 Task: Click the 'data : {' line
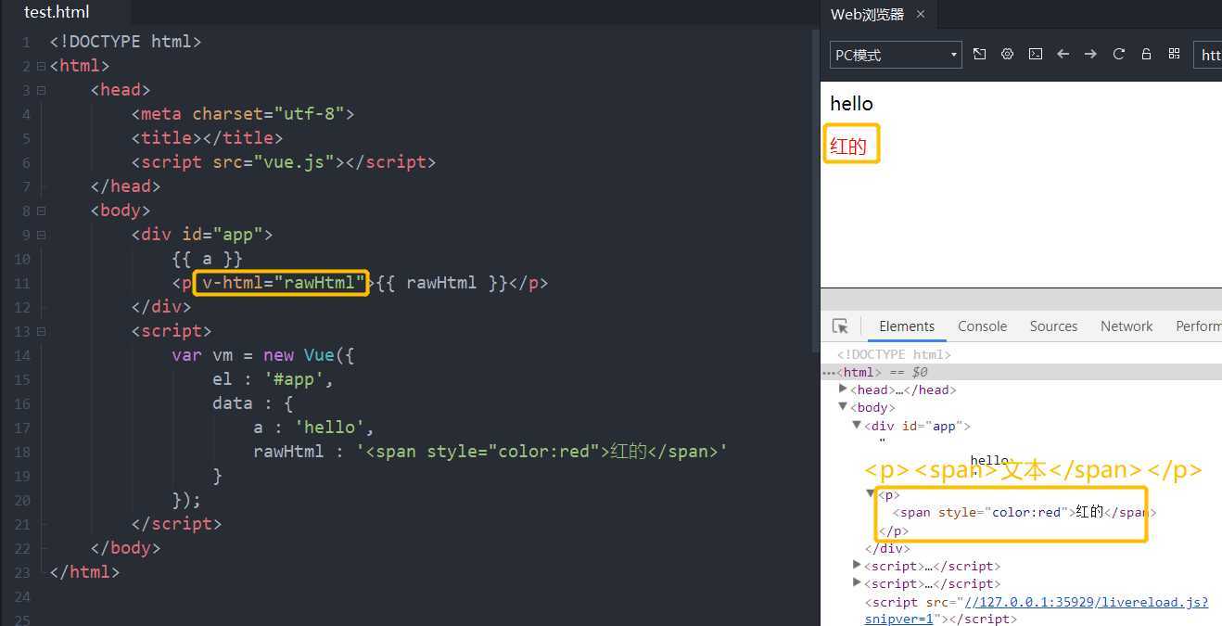252,403
